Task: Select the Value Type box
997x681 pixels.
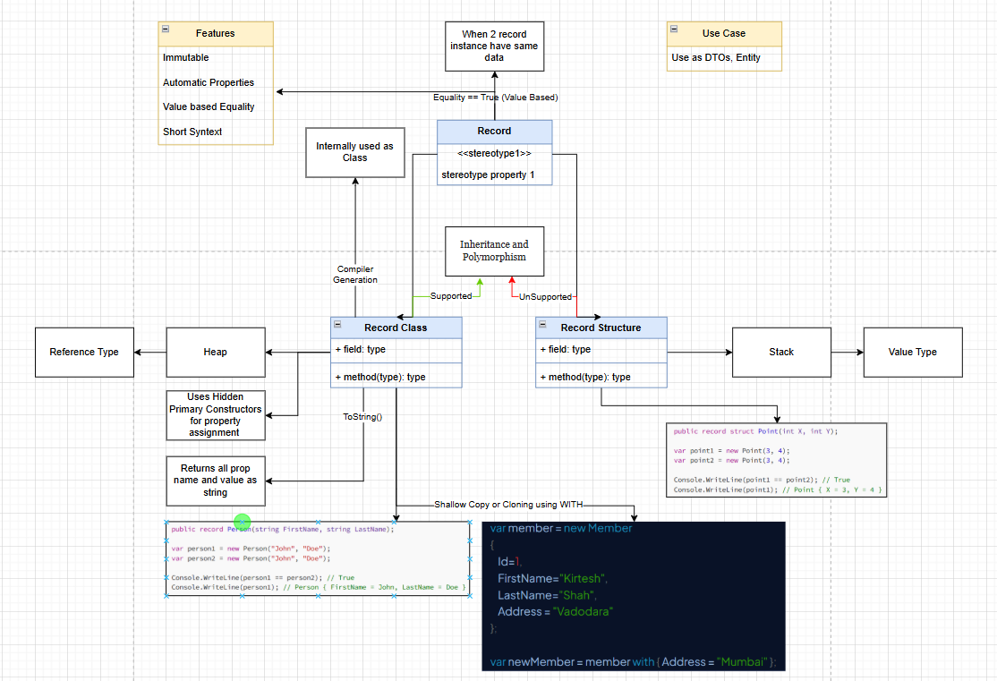Action: (912, 352)
